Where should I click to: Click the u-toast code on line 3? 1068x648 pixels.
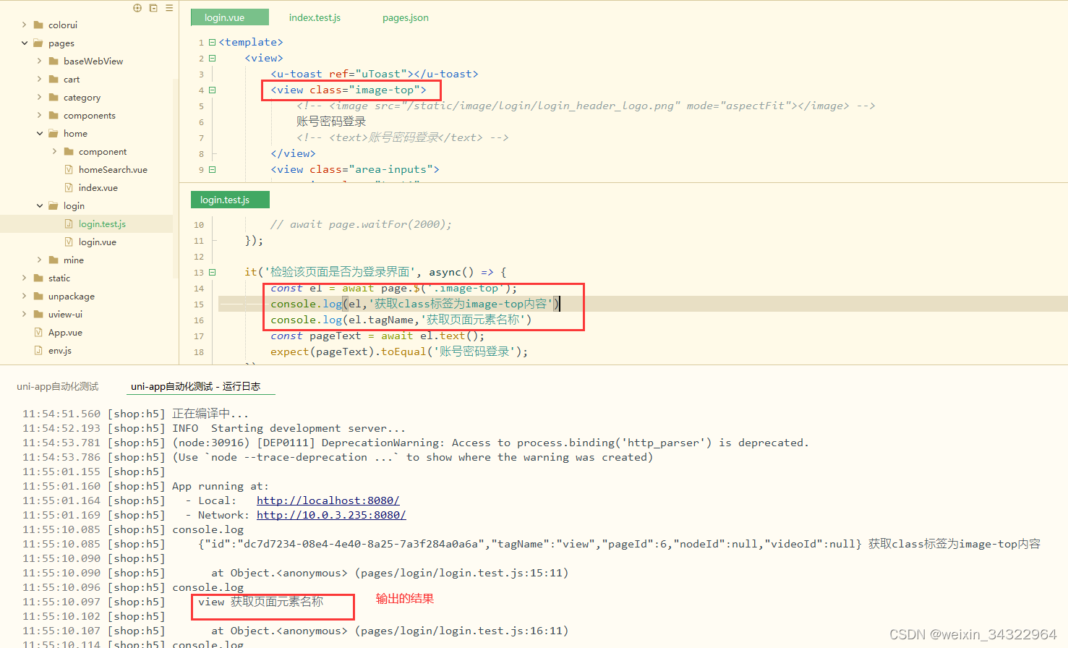[374, 74]
